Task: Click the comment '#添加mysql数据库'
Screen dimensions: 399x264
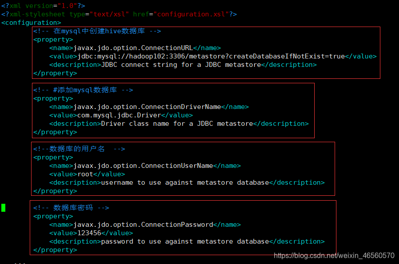Action: tap(83, 90)
